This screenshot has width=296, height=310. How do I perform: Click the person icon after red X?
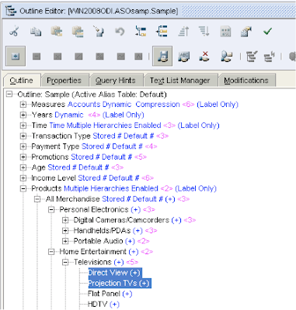pyautogui.click(x=226, y=57)
